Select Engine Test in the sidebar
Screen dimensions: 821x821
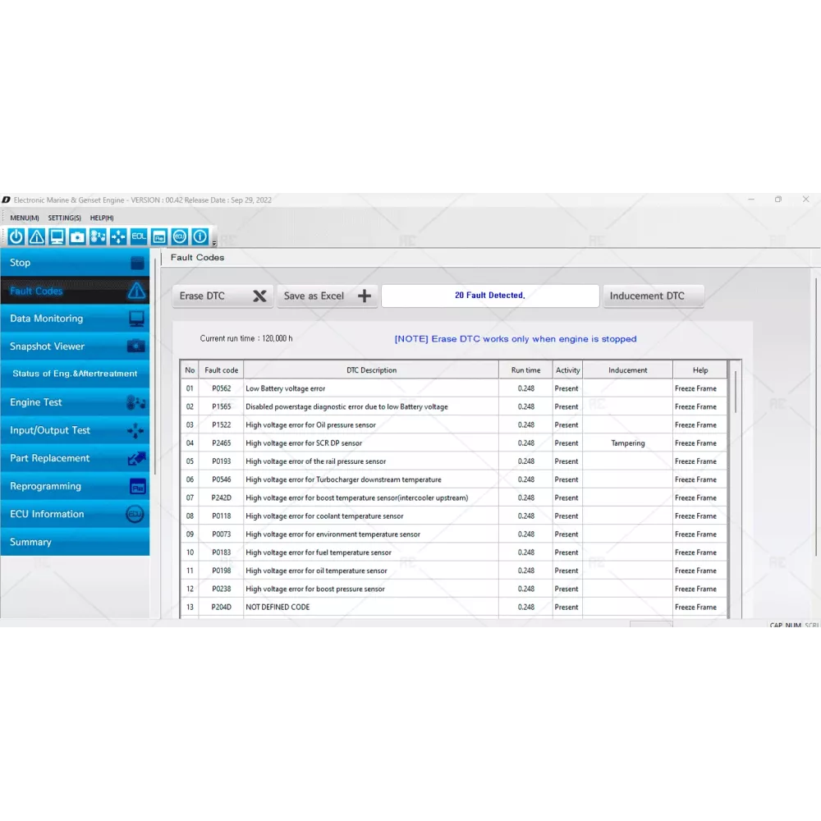[x=75, y=402]
